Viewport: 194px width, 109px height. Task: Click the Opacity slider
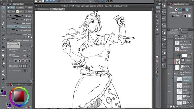pyautogui.click(x=16, y=57)
